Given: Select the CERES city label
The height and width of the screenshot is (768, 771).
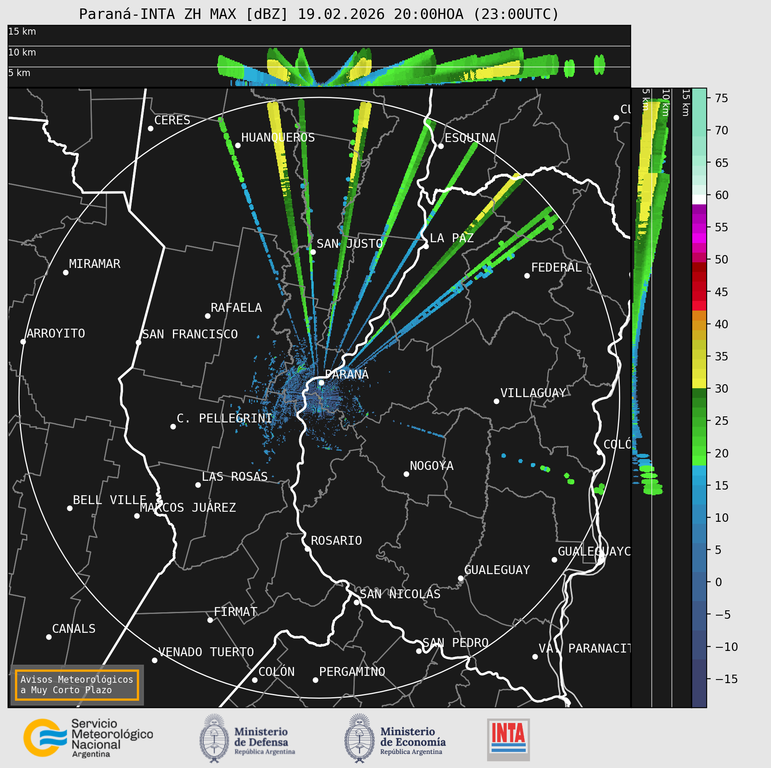Looking at the screenshot, I should pyautogui.click(x=172, y=120).
